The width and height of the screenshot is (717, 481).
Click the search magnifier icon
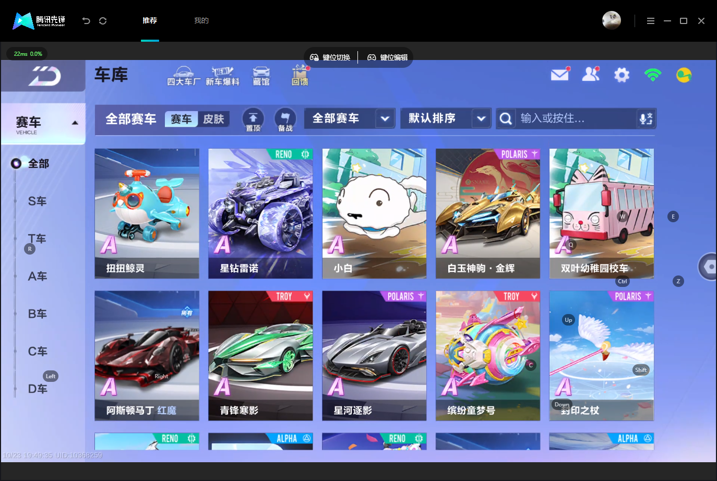pyautogui.click(x=505, y=118)
